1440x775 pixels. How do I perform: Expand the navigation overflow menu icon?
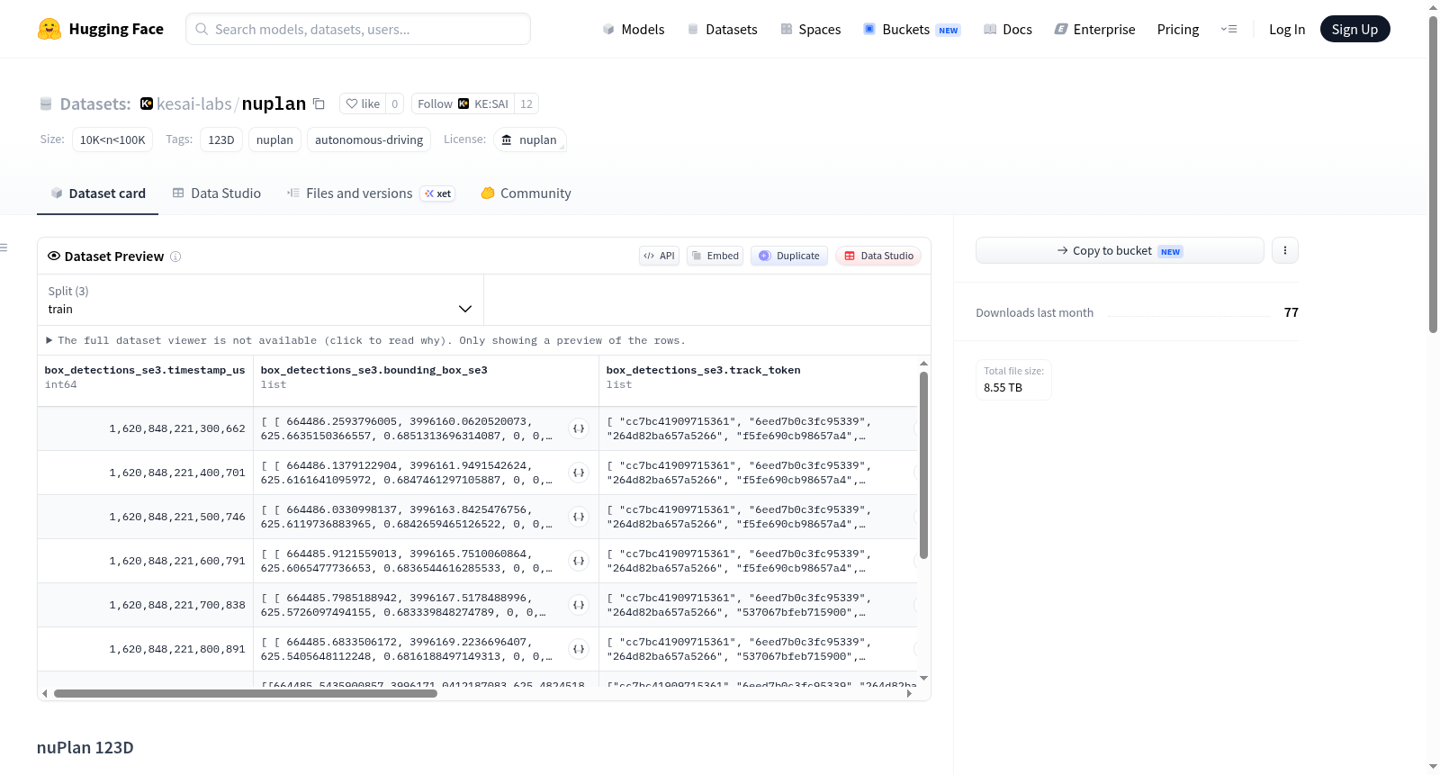tap(1228, 29)
